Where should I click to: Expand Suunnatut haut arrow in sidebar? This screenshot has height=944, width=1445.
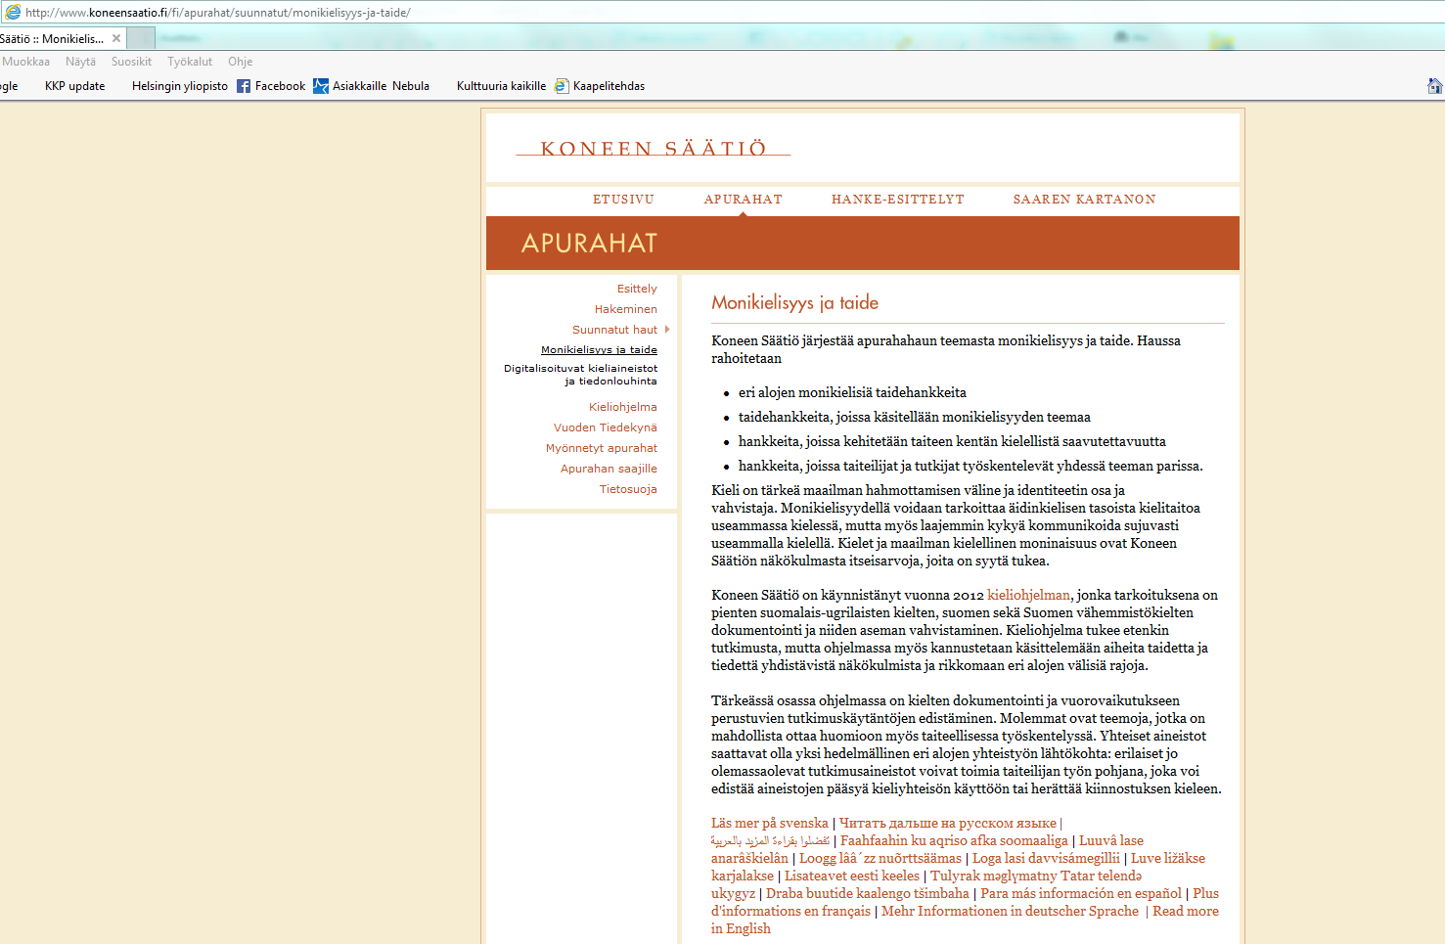[667, 330]
